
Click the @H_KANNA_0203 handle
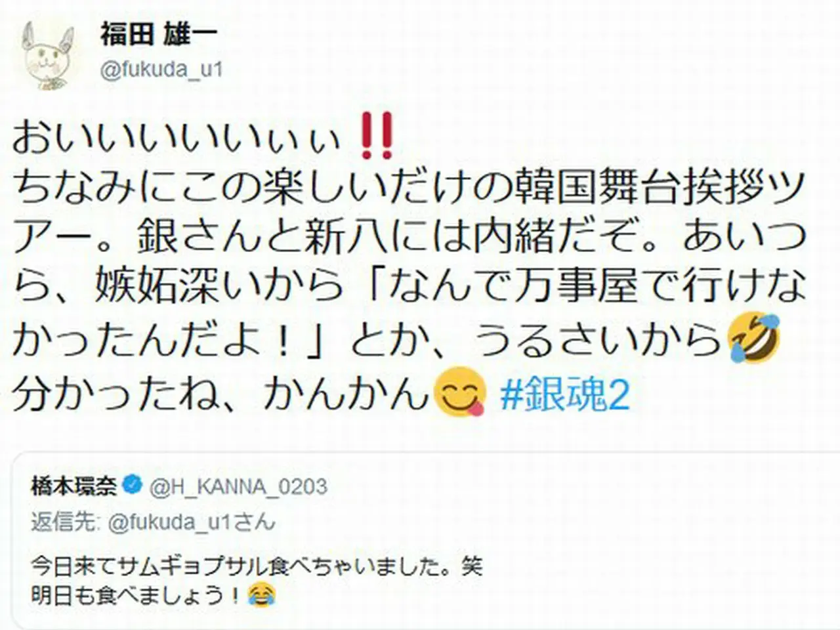point(238,487)
